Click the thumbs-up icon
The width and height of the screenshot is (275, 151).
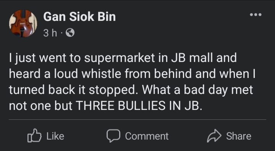click(x=34, y=136)
